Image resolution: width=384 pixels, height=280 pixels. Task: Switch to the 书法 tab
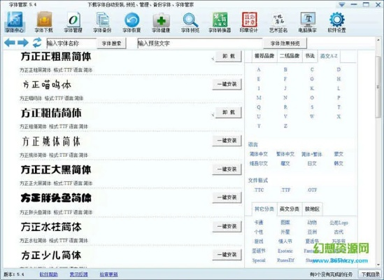(310, 56)
